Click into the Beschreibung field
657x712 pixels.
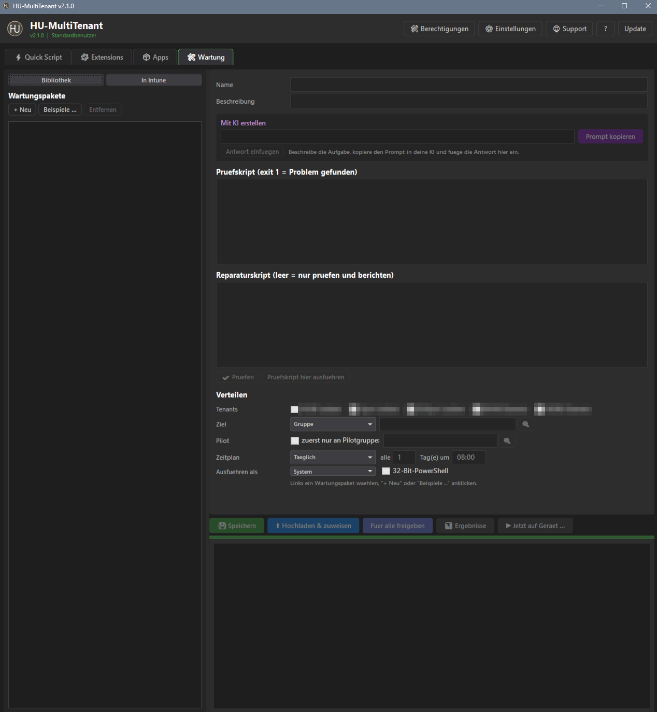[469, 101]
